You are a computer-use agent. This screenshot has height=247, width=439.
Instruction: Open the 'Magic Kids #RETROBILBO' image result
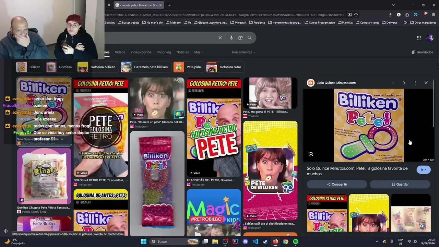click(214, 212)
